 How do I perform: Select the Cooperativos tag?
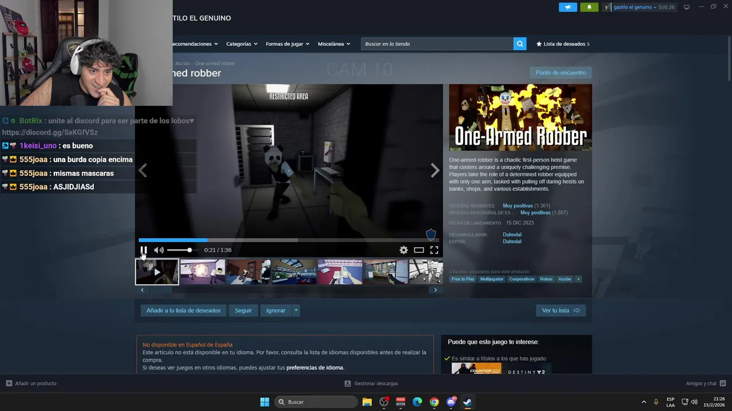point(522,279)
